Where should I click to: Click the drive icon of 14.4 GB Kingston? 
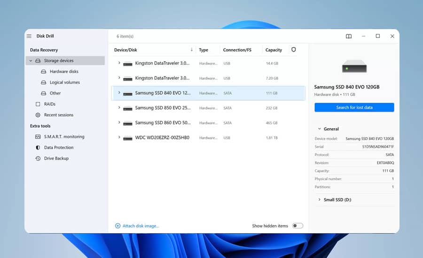point(127,64)
